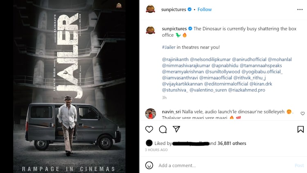Share post via paper plane icon
The height and width of the screenshot is (173, 307).
coord(176,129)
